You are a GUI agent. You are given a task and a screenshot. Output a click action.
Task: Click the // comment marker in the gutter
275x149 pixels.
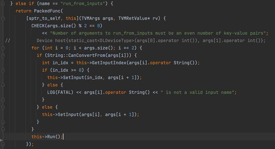(x=8, y=40)
